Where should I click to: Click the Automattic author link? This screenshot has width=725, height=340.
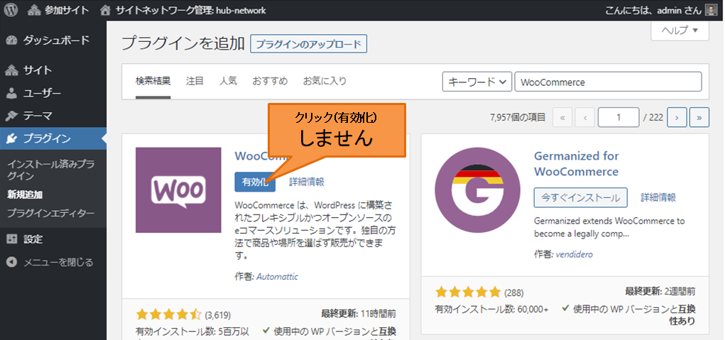[277, 277]
